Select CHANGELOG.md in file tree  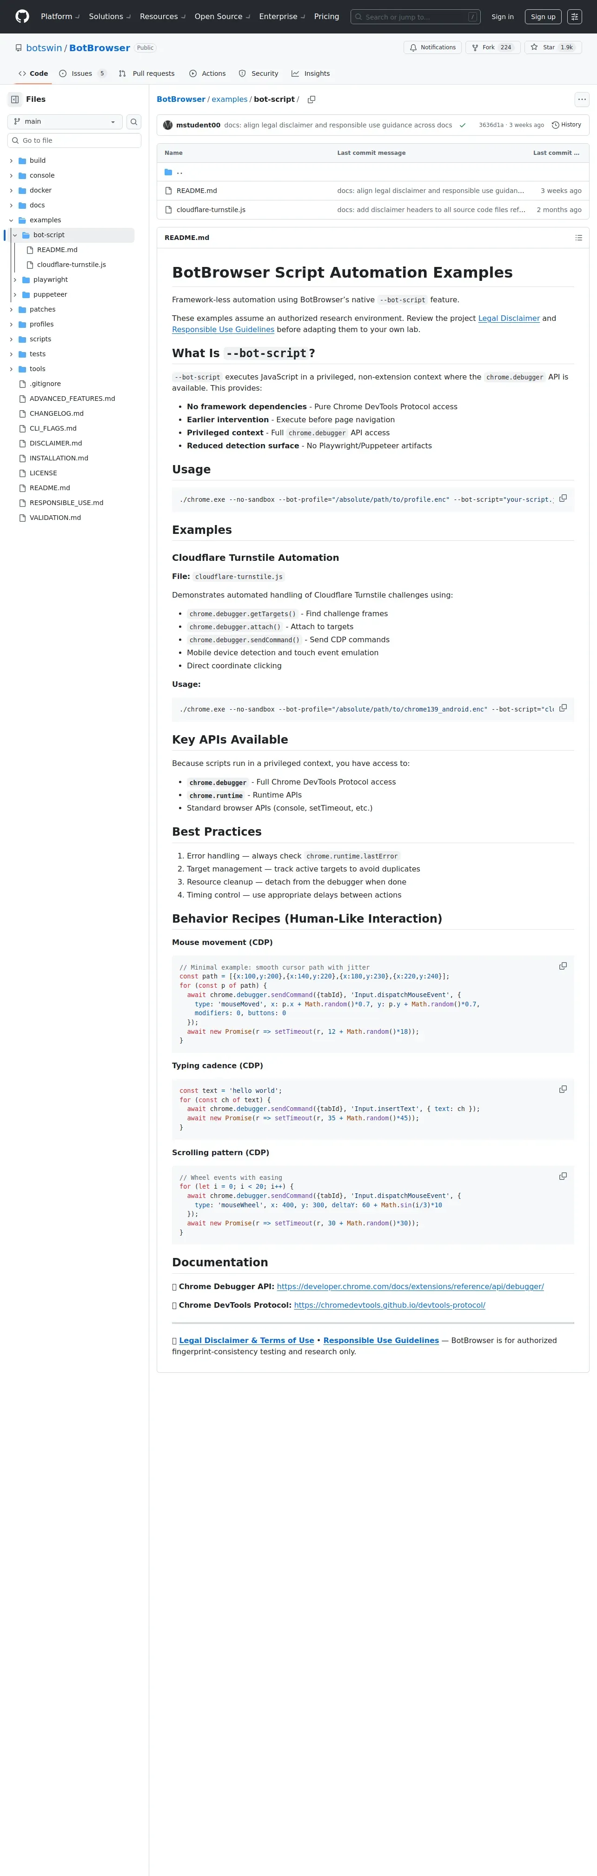pyautogui.click(x=56, y=413)
